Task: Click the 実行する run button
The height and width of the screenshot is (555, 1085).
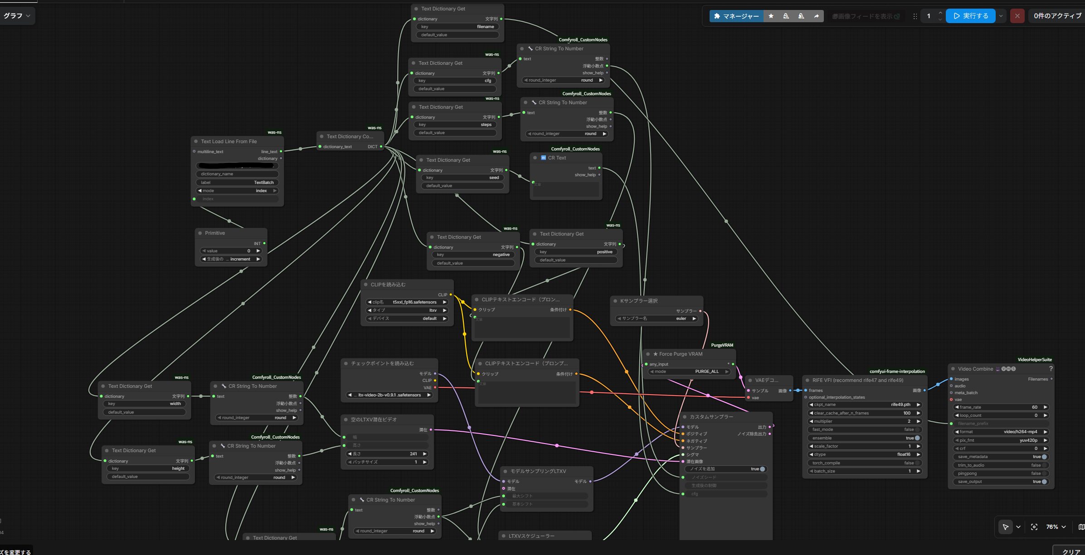Action: pyautogui.click(x=970, y=16)
